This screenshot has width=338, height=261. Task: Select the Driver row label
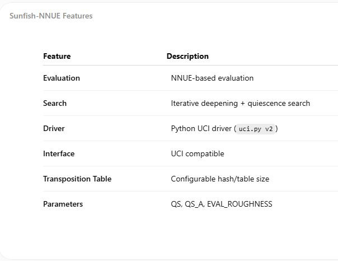pos(54,129)
